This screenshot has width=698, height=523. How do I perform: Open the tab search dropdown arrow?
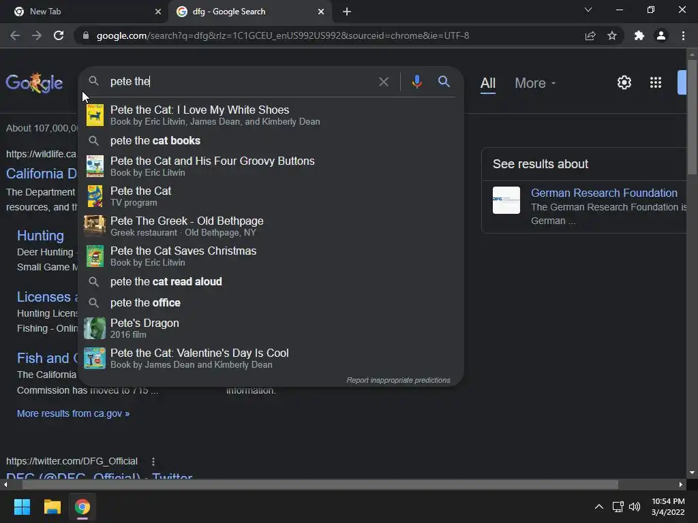[588, 10]
